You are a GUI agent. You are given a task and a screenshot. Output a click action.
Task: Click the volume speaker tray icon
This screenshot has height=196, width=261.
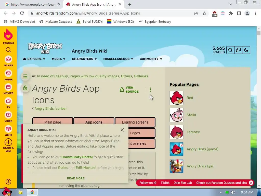[233, 192]
